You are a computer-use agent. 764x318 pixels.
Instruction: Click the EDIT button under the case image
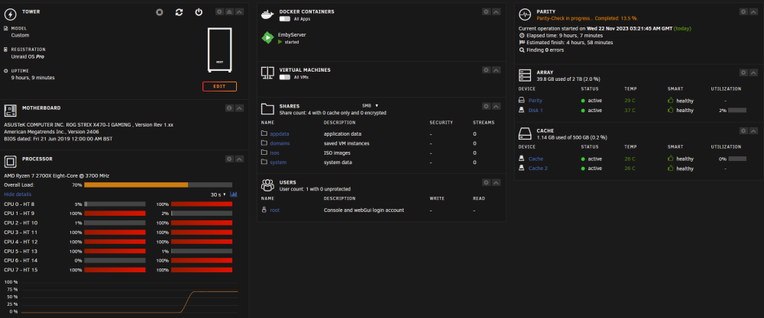[220, 86]
